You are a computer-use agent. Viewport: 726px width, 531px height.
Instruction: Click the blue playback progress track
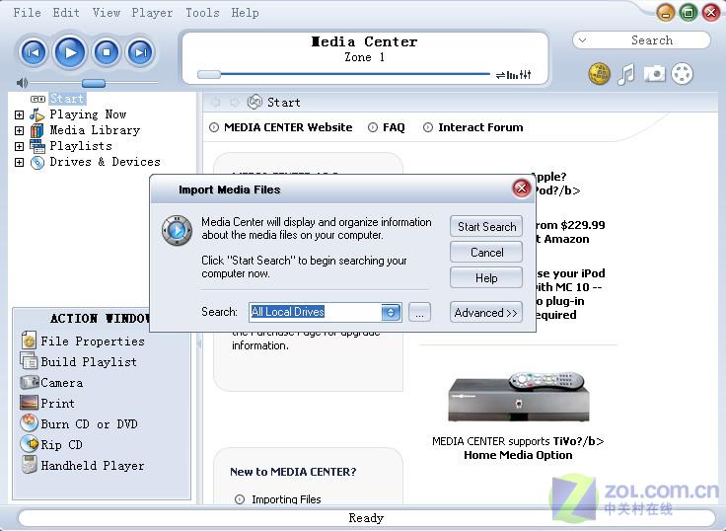click(x=355, y=74)
